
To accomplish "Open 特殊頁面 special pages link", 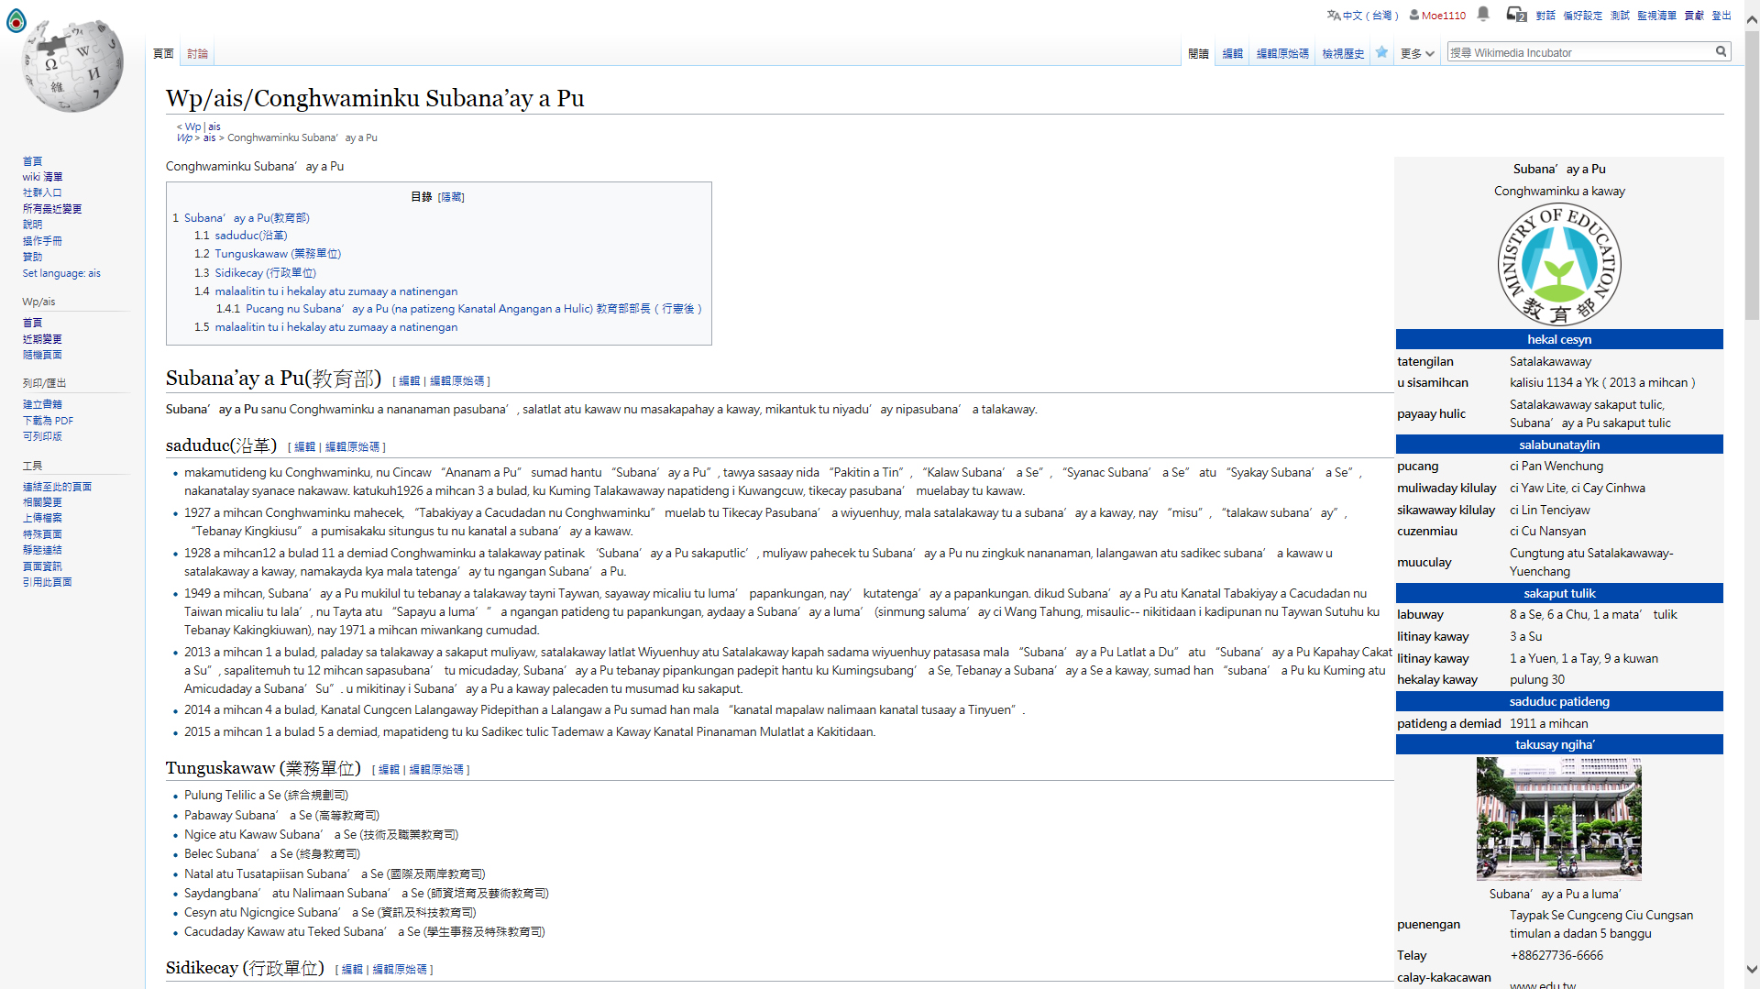I will point(42,534).
